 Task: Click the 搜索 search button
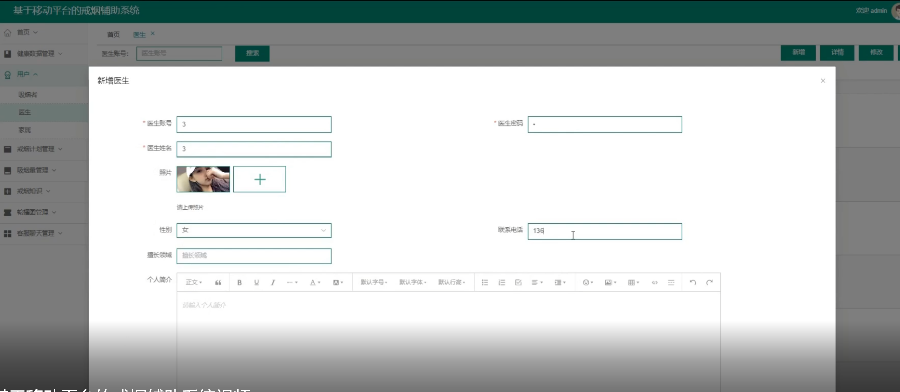(253, 53)
